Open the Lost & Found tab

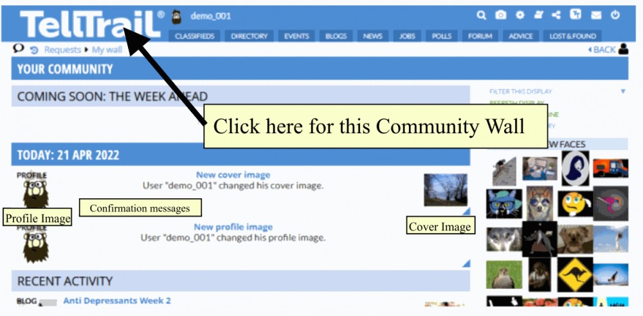pyautogui.click(x=572, y=36)
